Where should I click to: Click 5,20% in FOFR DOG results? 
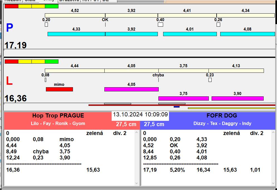[177, 170]
